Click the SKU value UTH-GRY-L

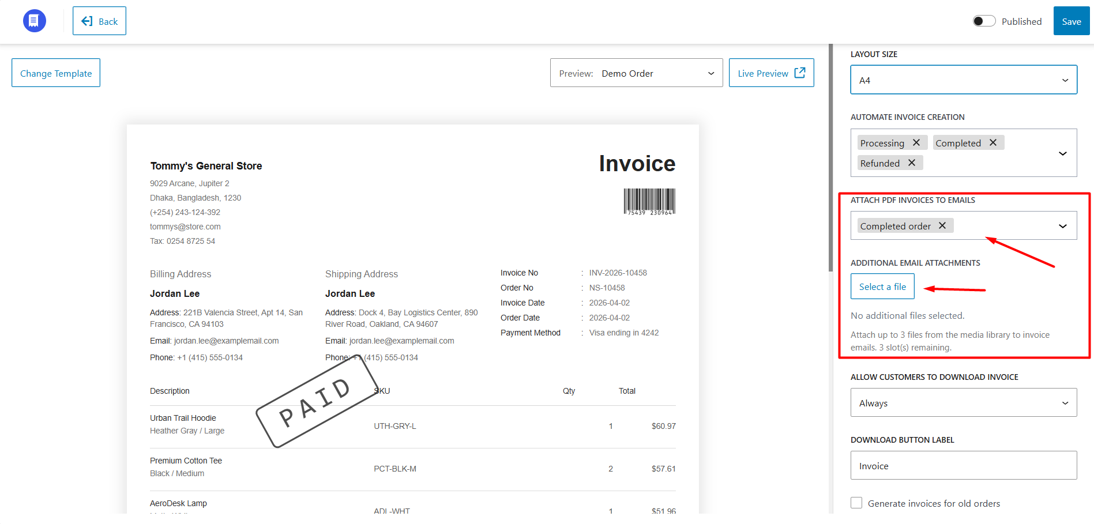click(395, 426)
